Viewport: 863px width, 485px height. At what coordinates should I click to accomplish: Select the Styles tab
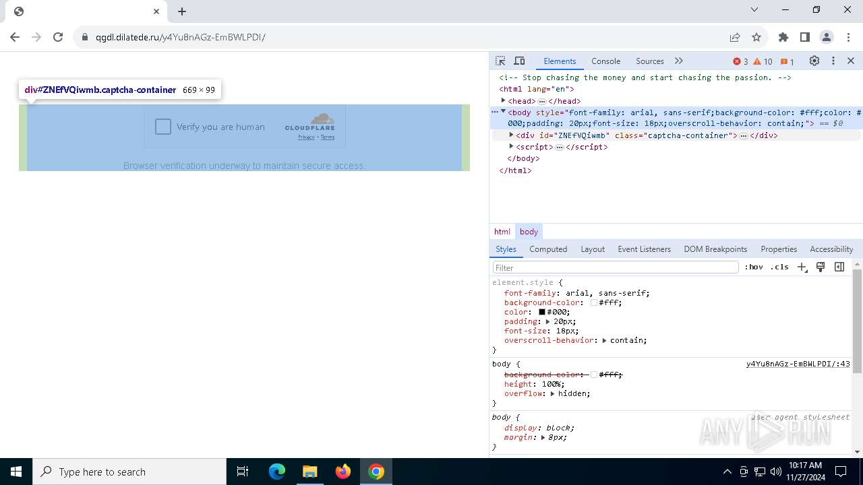coord(506,249)
